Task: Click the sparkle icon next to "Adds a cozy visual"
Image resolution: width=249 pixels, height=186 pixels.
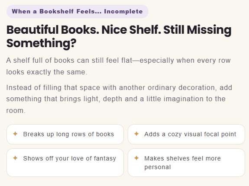Action: [x=136, y=134]
